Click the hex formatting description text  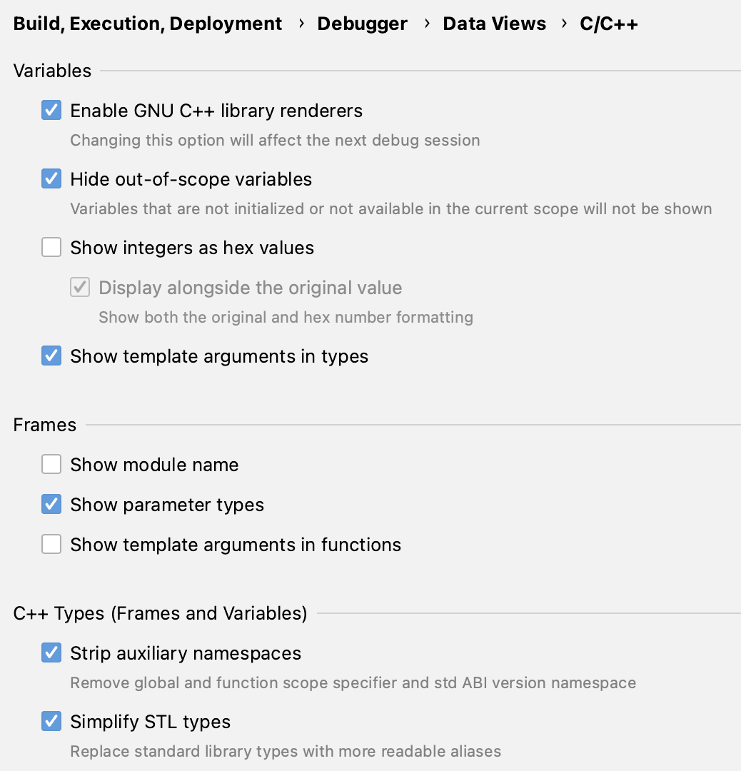tap(286, 317)
